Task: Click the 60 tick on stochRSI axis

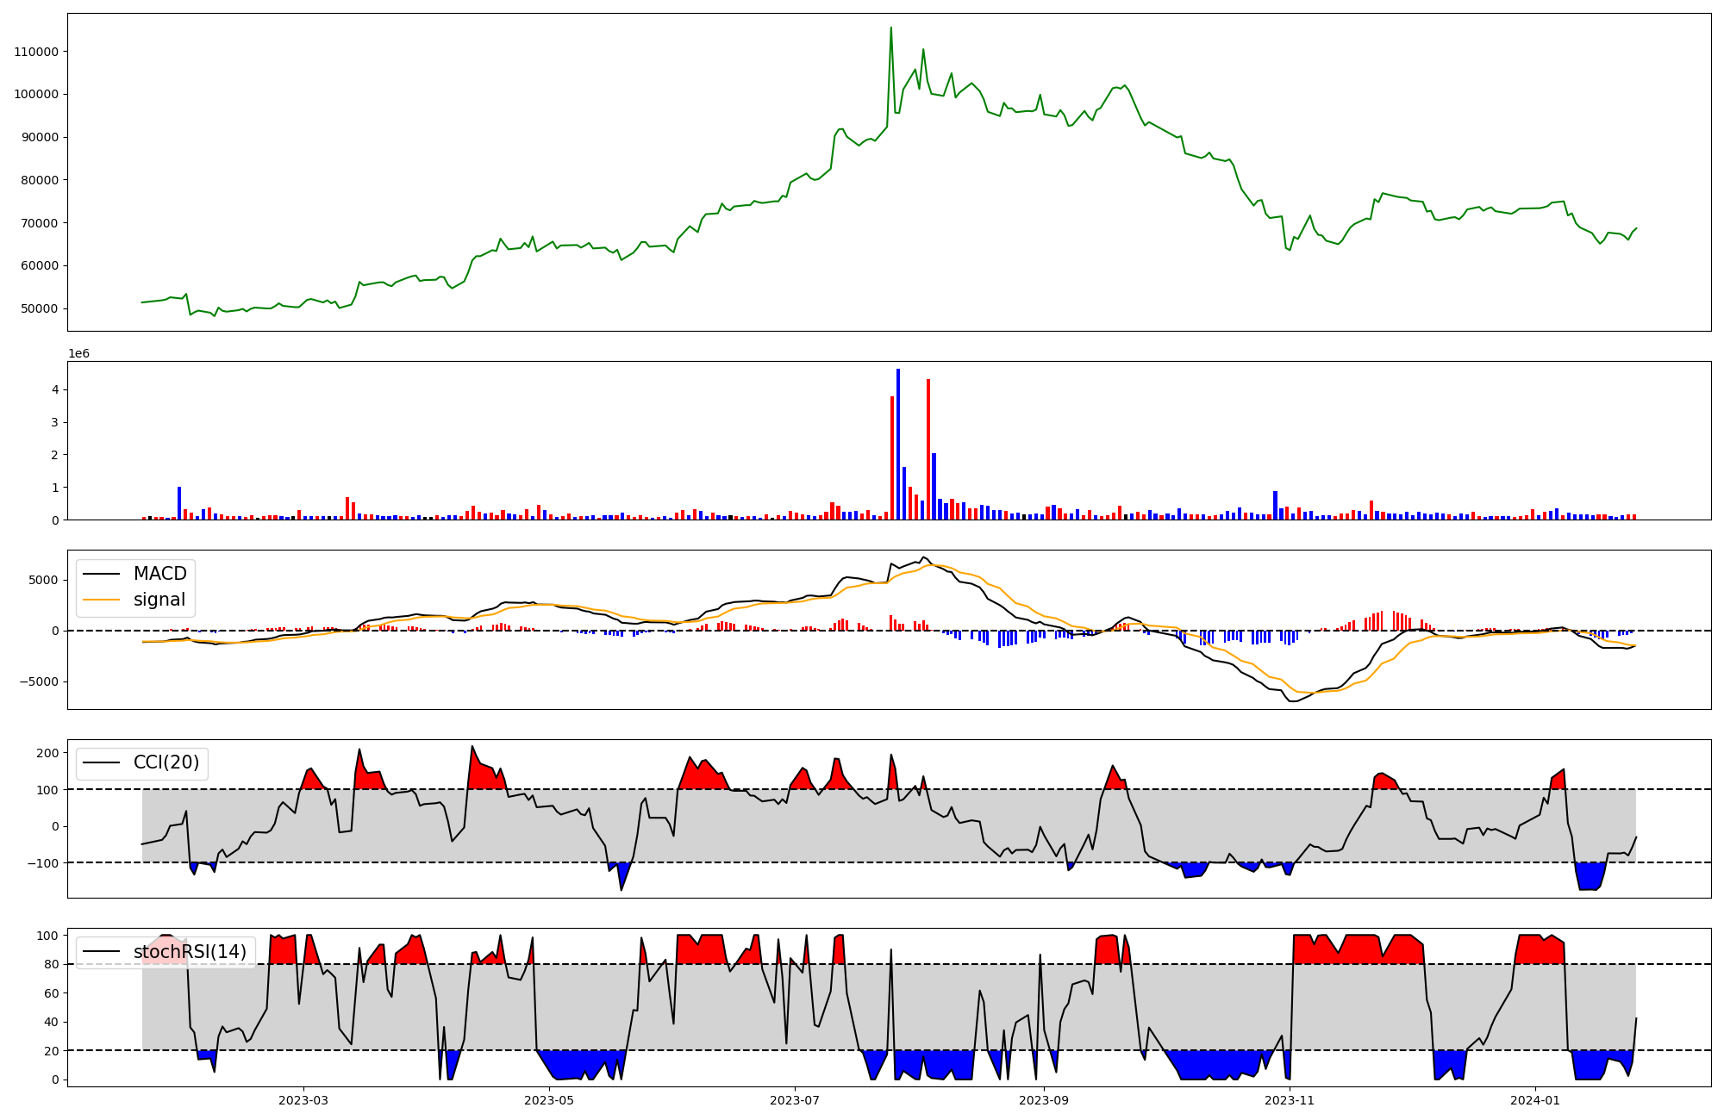Action: (x=52, y=993)
